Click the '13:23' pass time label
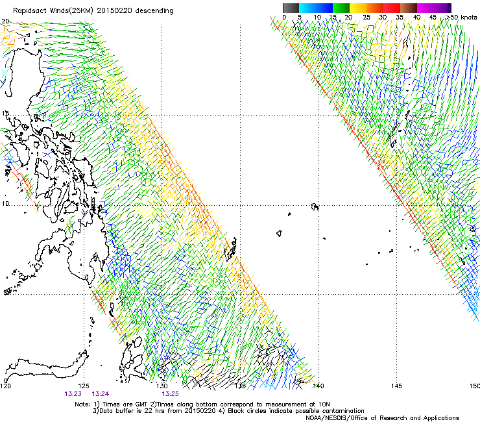Image resolution: width=480 pixels, height=422 pixels. coord(73,394)
